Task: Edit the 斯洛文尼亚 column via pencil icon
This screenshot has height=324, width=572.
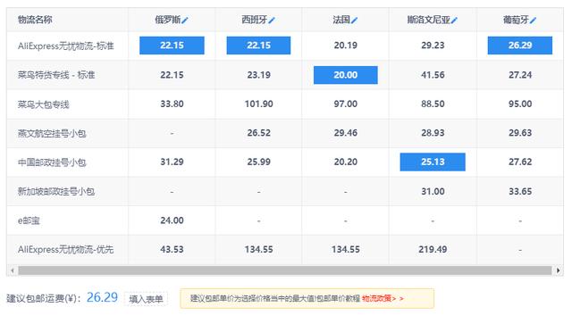Action: [454, 20]
